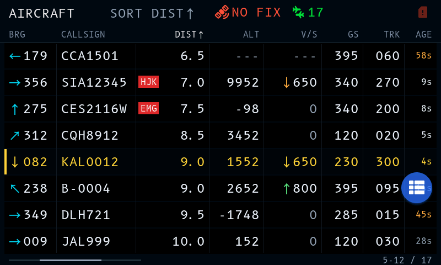Click the HJK badge on SIA12345
This screenshot has height=265, width=441.
click(148, 82)
